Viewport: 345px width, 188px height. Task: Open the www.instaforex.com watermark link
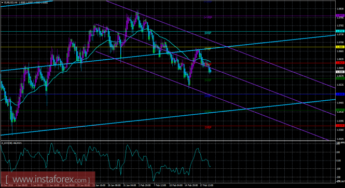coord(48,180)
